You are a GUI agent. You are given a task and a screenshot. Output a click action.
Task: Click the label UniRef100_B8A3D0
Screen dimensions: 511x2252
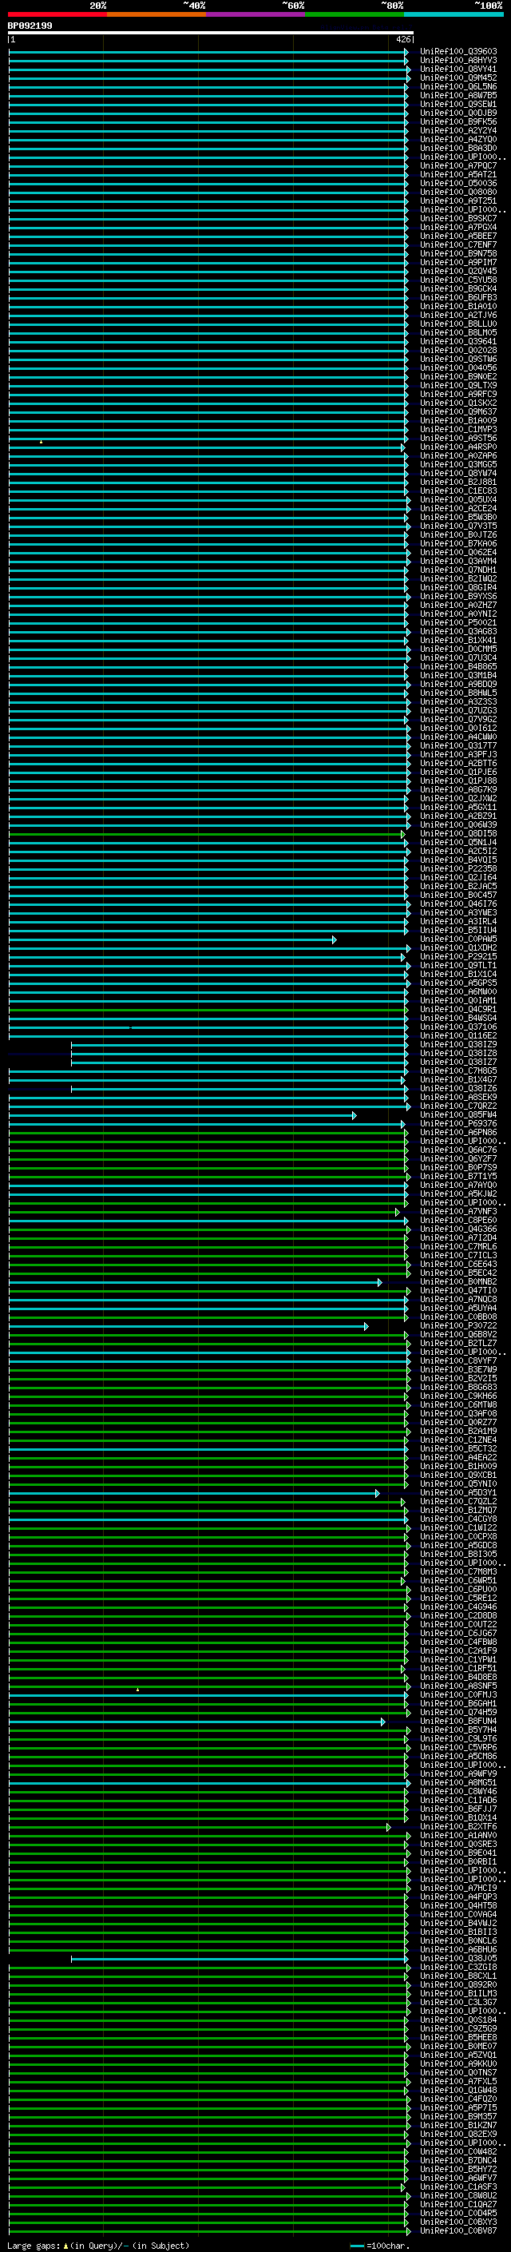(x=458, y=148)
